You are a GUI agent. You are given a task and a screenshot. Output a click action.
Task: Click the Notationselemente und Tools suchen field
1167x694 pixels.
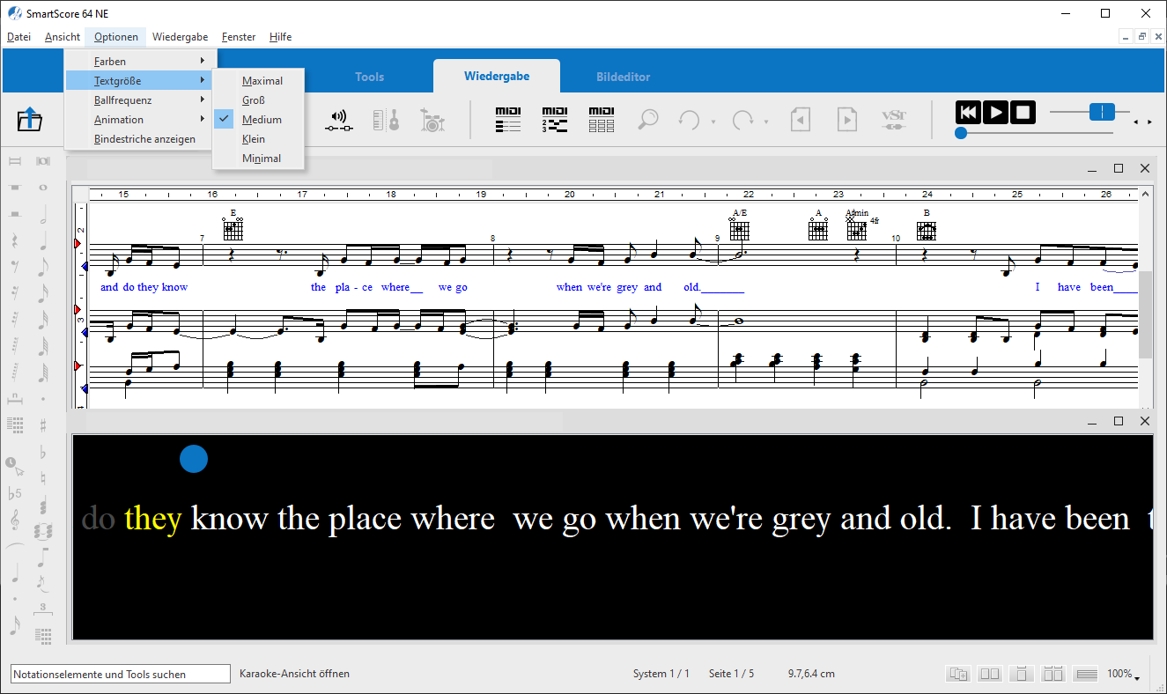(x=121, y=674)
